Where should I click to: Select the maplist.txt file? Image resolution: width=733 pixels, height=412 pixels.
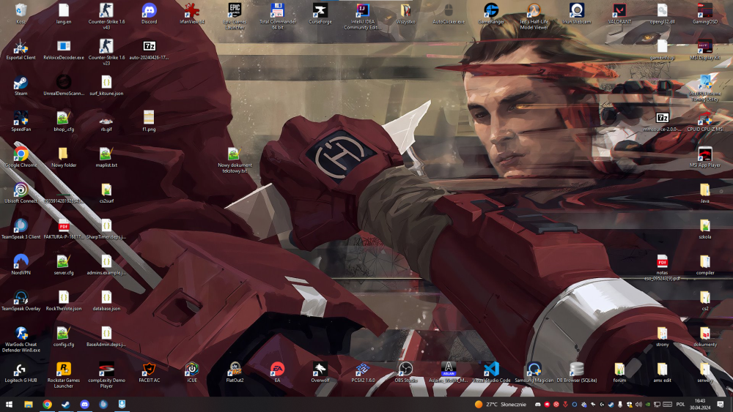106,157
